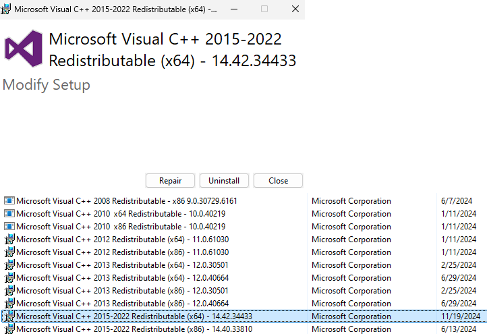
Task: Click the icon beside Visual C++ 2008 Redistributable
Action: pyautogui.click(x=9, y=201)
